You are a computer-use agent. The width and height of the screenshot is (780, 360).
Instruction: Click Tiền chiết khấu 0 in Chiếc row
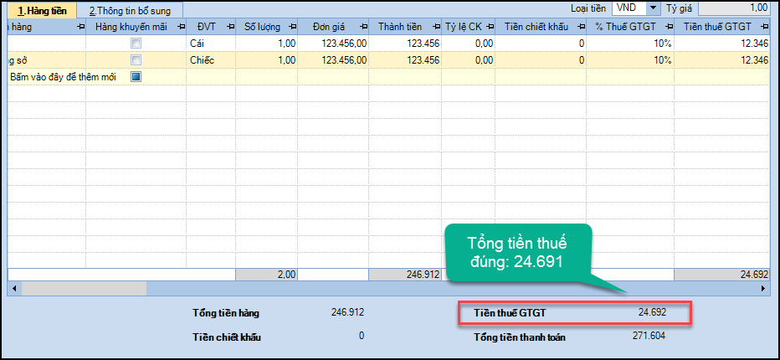[x=541, y=60]
